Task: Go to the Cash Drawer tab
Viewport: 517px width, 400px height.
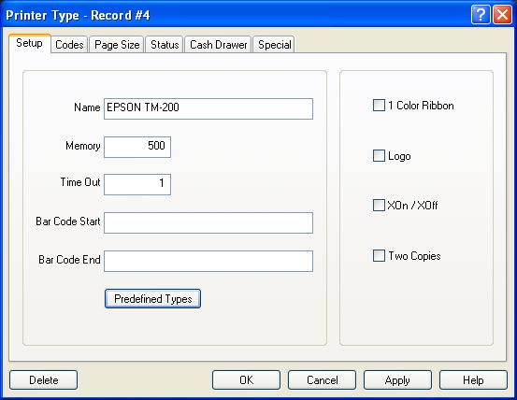Action: click(218, 45)
